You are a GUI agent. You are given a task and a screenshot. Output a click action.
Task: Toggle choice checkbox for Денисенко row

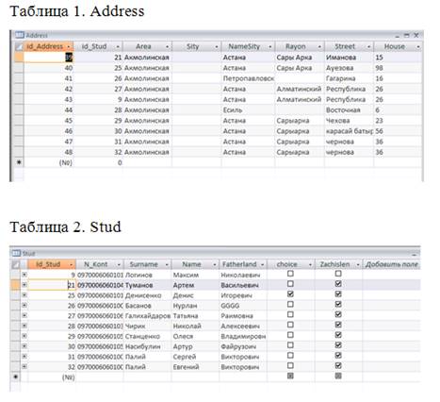pyautogui.click(x=290, y=294)
